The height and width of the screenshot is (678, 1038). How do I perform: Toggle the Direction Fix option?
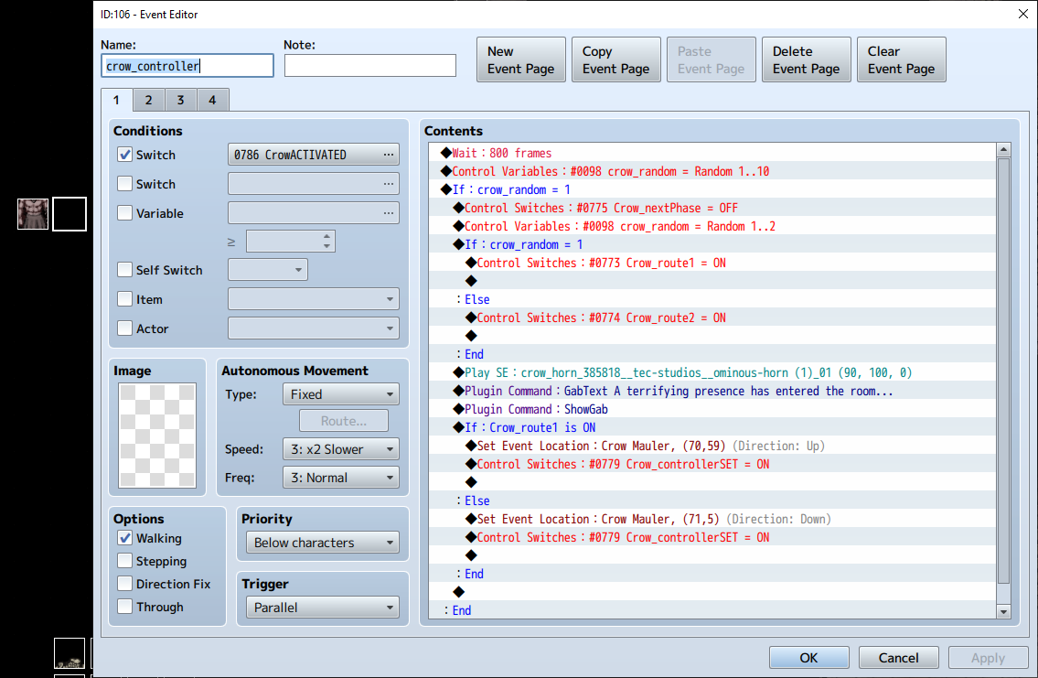(x=125, y=584)
